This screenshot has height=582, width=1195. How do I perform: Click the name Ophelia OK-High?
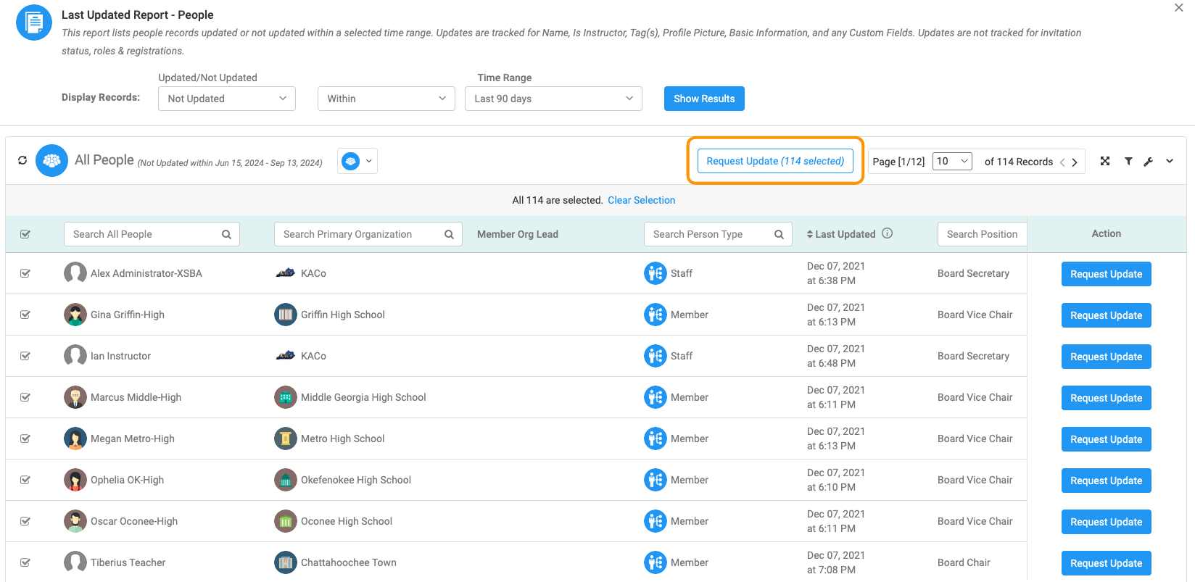click(127, 480)
